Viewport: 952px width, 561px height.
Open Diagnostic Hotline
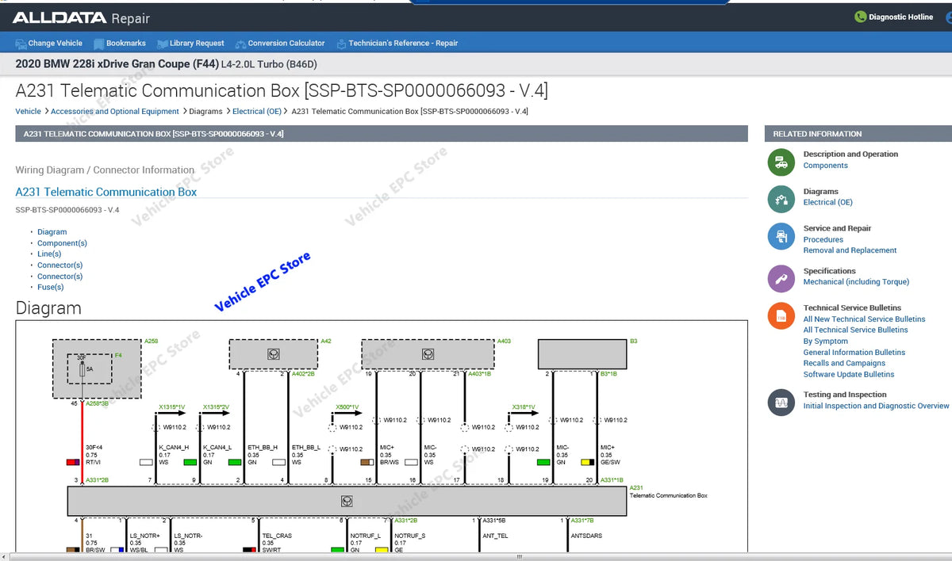point(901,17)
